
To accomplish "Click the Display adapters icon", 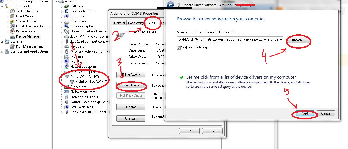I will [x=67, y=26].
